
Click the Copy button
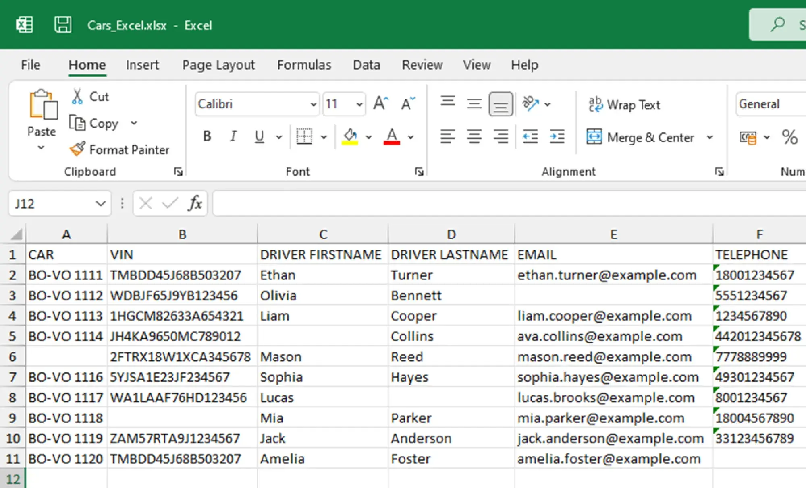coord(95,123)
